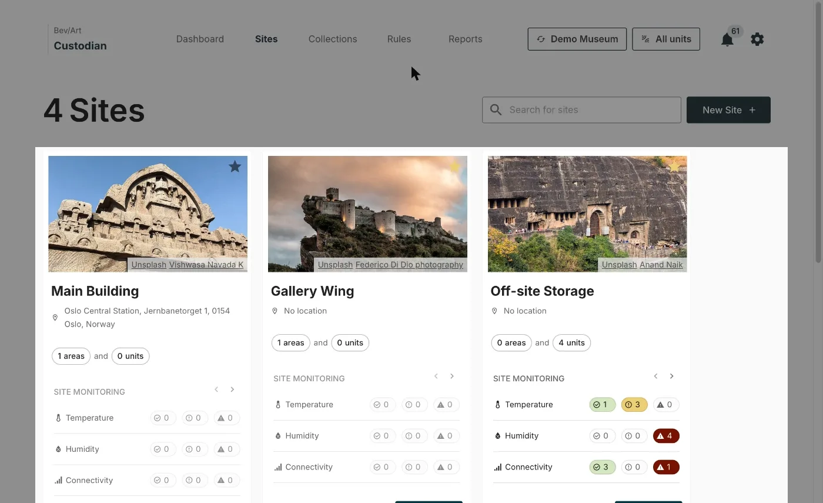
Task: Click previous monitoring arrow on Gallery Wing
Action: (x=436, y=376)
